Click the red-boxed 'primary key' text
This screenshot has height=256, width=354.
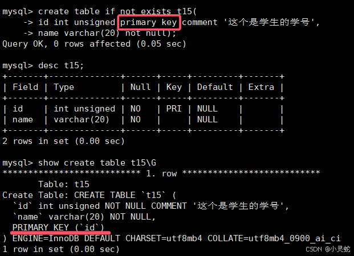click(149, 23)
